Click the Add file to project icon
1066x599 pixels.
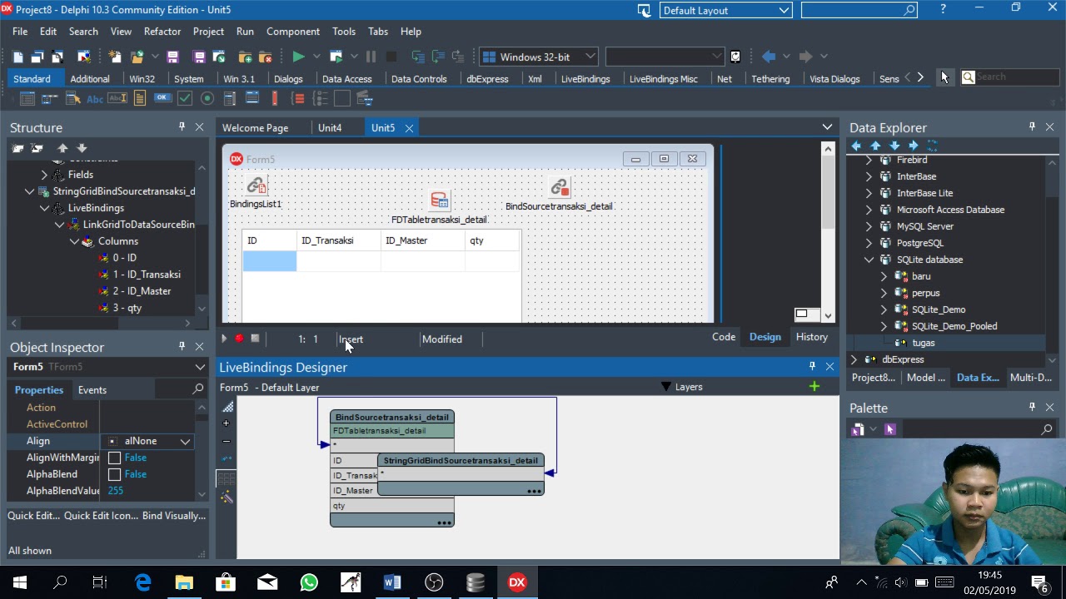pos(245,57)
